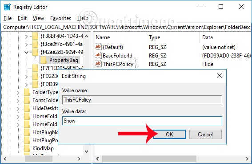This screenshot has width=252, height=164.
Task: Close the Edit String dialog
Action: pyautogui.click(x=220, y=76)
